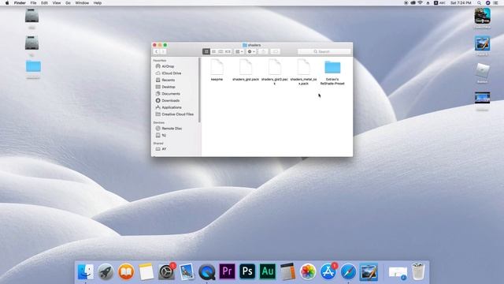Select icon view in Finder toolbar
This screenshot has width=504, height=284.
pos(206,51)
